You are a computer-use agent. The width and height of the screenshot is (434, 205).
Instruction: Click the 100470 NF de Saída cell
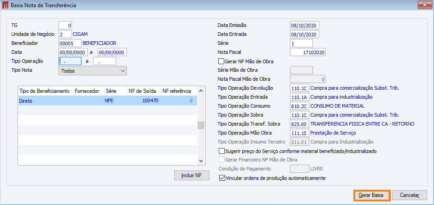pos(144,101)
